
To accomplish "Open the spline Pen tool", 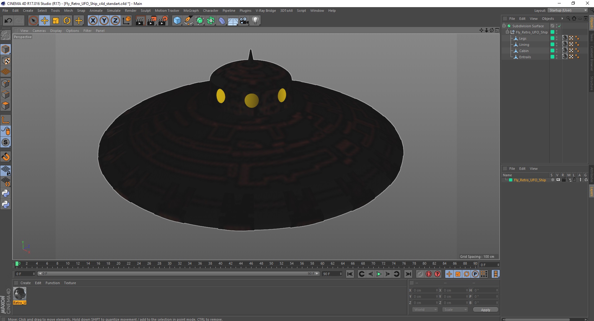I will tap(188, 21).
